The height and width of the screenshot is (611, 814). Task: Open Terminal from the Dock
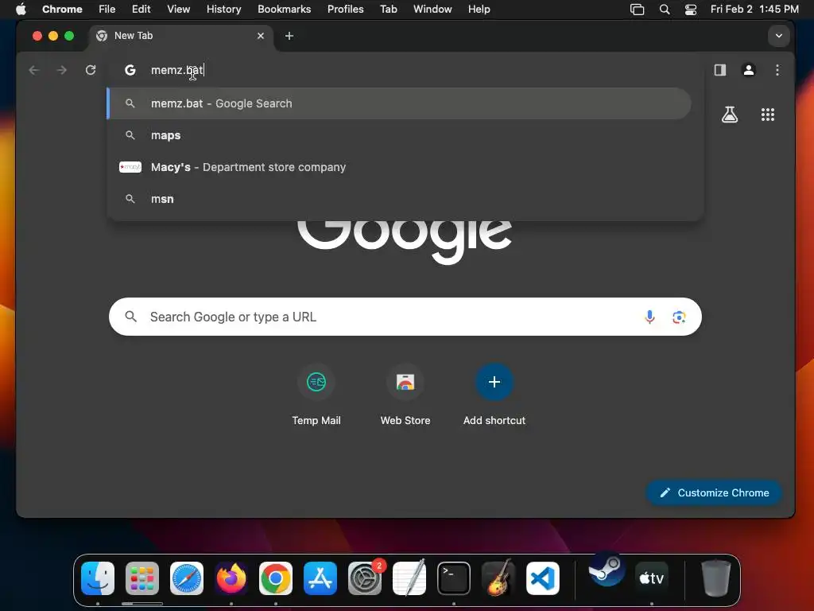point(454,578)
